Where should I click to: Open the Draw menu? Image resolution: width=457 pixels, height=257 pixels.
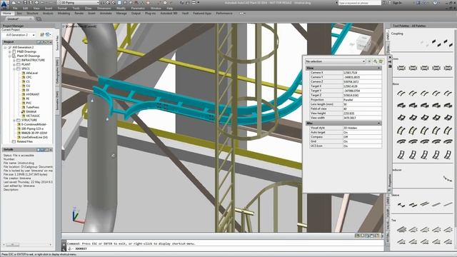[88, 9]
